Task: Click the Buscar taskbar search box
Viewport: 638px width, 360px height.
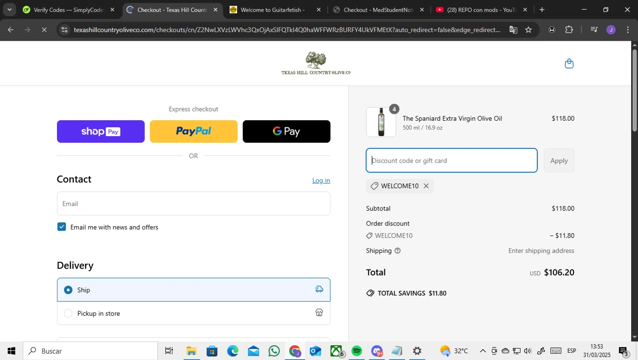Action: [91, 351]
